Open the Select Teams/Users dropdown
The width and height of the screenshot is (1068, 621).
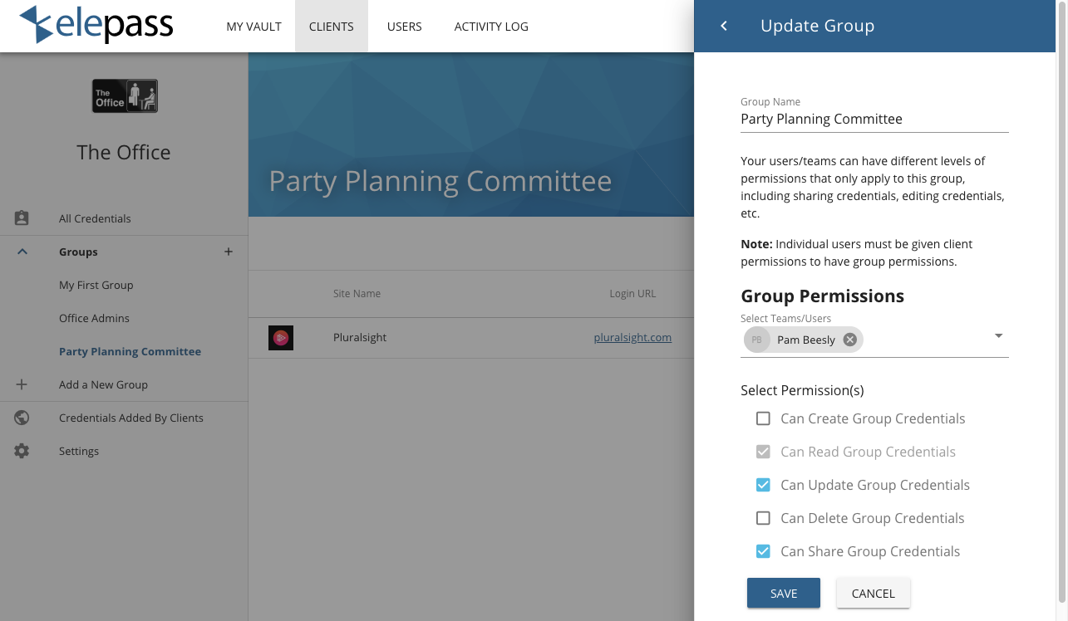(x=998, y=335)
